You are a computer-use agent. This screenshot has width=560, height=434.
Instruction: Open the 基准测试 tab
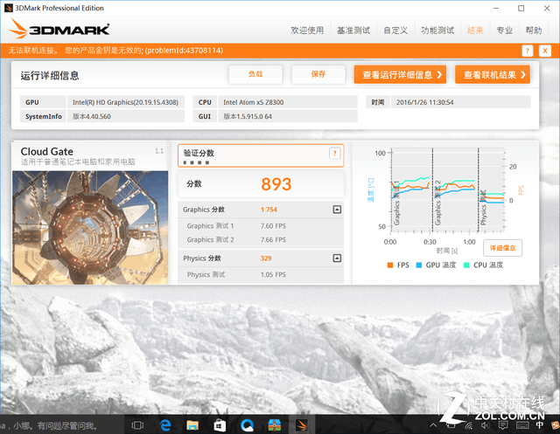(352, 31)
